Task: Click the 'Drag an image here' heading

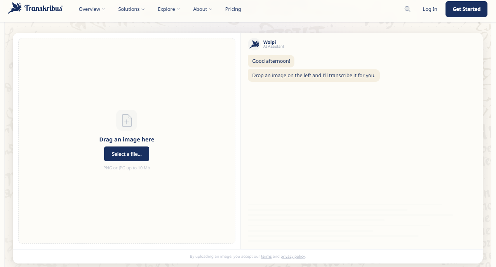Action: (x=127, y=140)
